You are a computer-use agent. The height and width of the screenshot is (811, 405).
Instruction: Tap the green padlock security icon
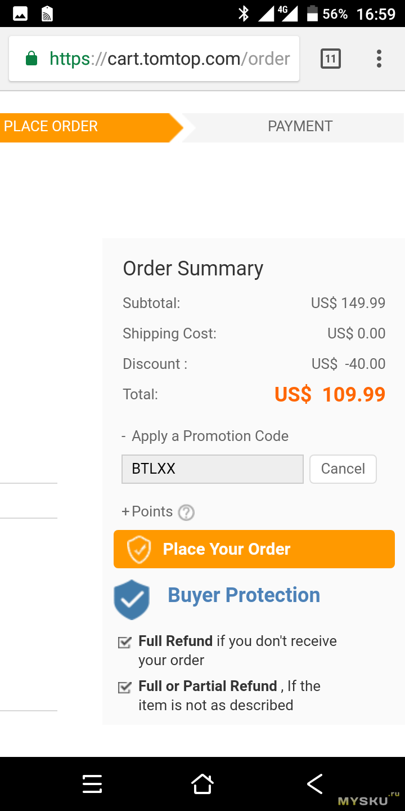coord(31,59)
